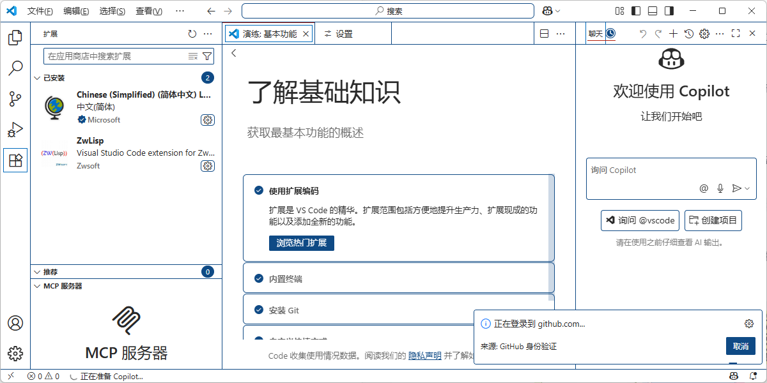Open the Accounts menu icon

point(15,323)
